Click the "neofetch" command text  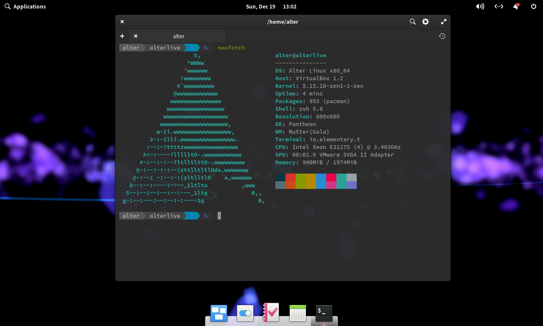231,48
